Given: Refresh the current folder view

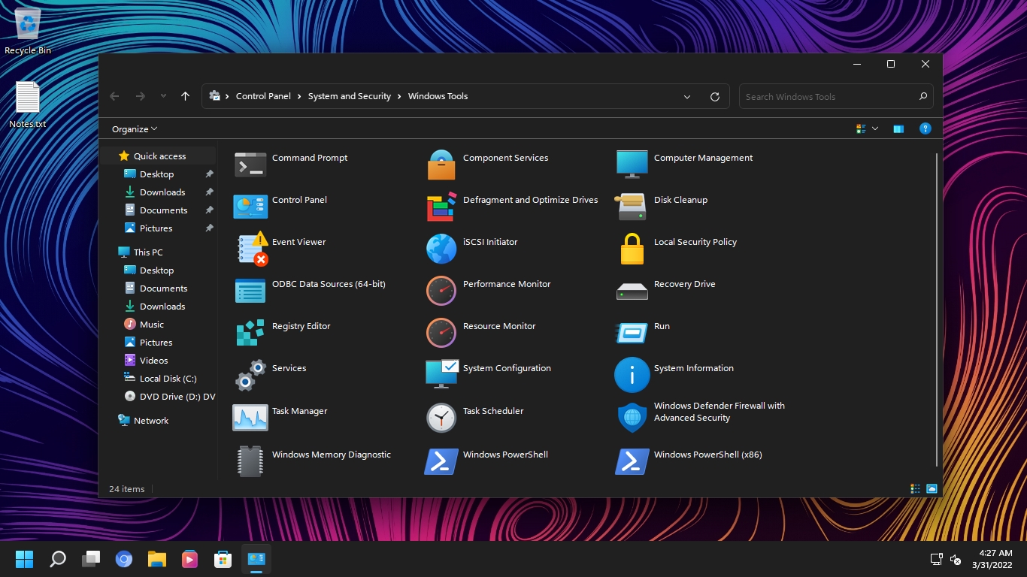Looking at the screenshot, I should click(715, 96).
